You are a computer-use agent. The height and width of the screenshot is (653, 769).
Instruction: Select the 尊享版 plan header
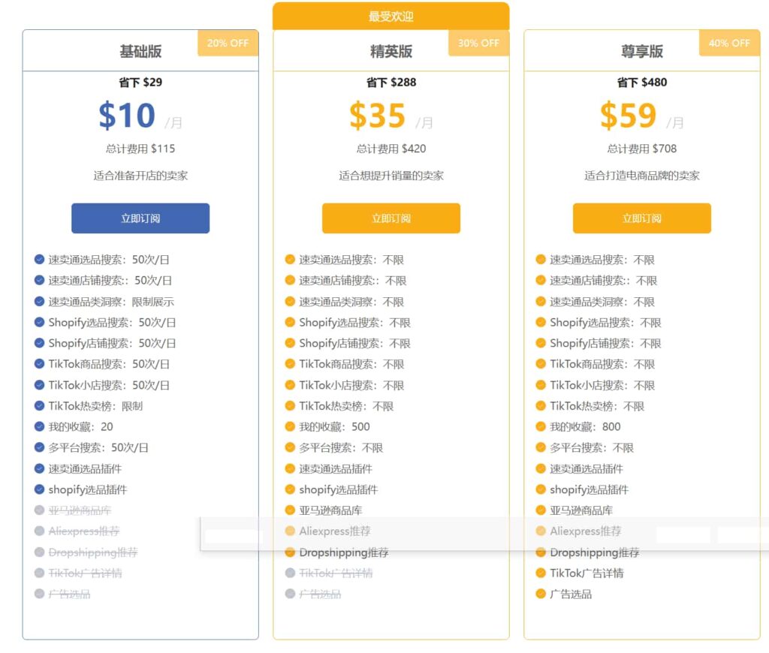642,51
